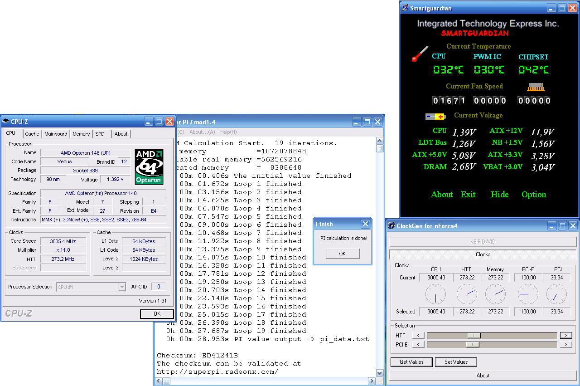Click Get Values in ClockGen
Screen dimensions: 580x386
(411, 362)
